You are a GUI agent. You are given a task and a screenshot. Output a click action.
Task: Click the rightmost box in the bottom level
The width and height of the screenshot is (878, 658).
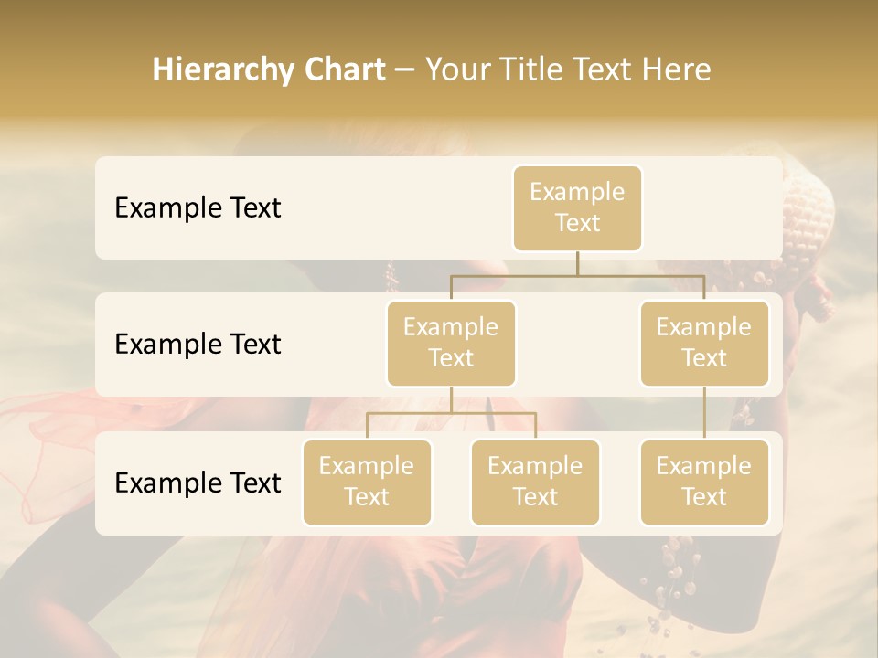pyautogui.click(x=704, y=482)
